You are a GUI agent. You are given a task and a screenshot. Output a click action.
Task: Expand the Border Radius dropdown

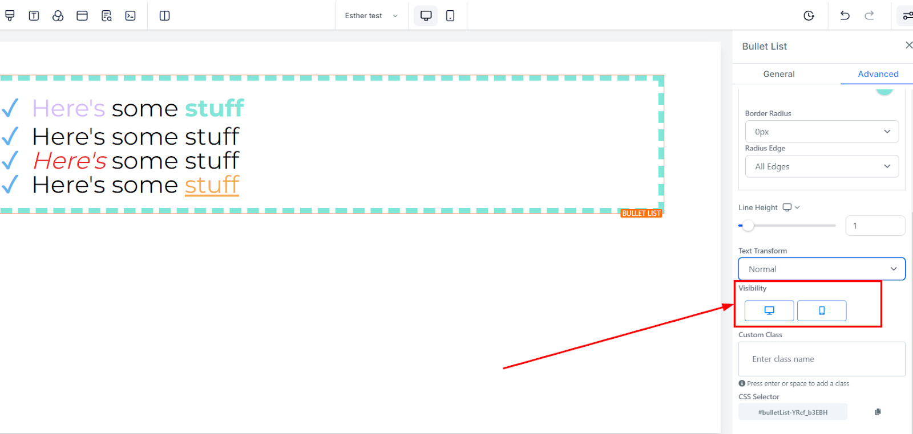[x=822, y=132]
